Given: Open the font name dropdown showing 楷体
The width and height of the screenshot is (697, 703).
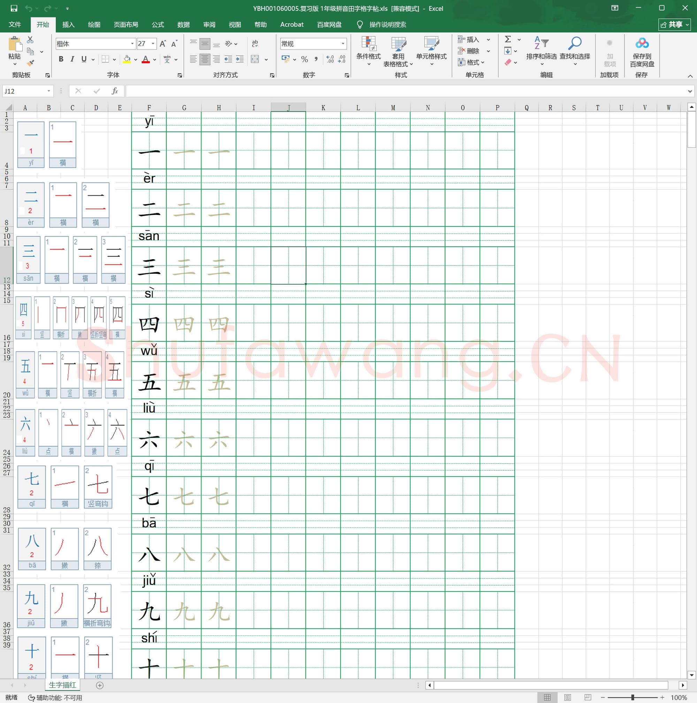Looking at the screenshot, I should 132,44.
